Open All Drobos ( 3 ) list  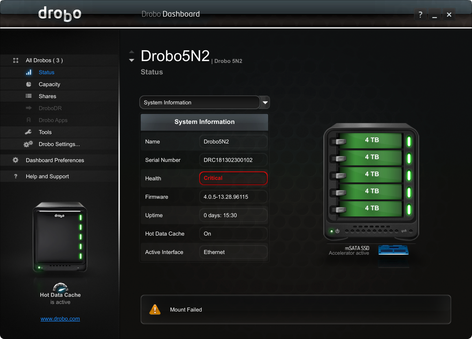pos(44,60)
